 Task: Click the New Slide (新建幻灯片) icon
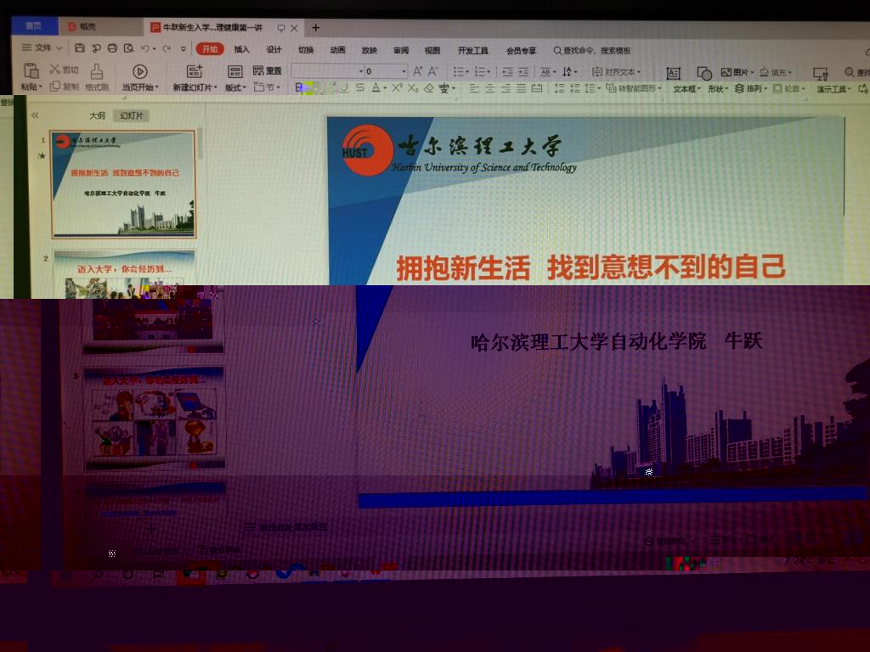point(195,71)
